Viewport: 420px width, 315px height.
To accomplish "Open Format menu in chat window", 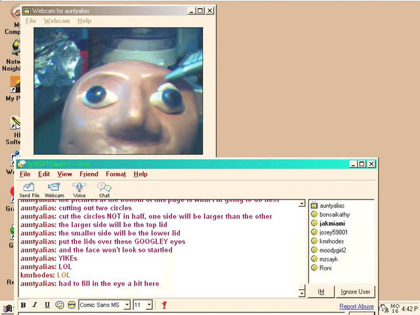I will coord(115,174).
